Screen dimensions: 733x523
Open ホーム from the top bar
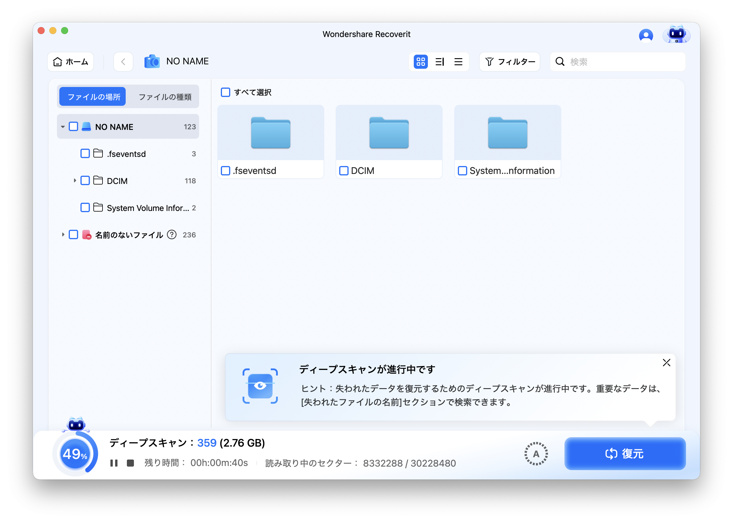[x=70, y=61]
